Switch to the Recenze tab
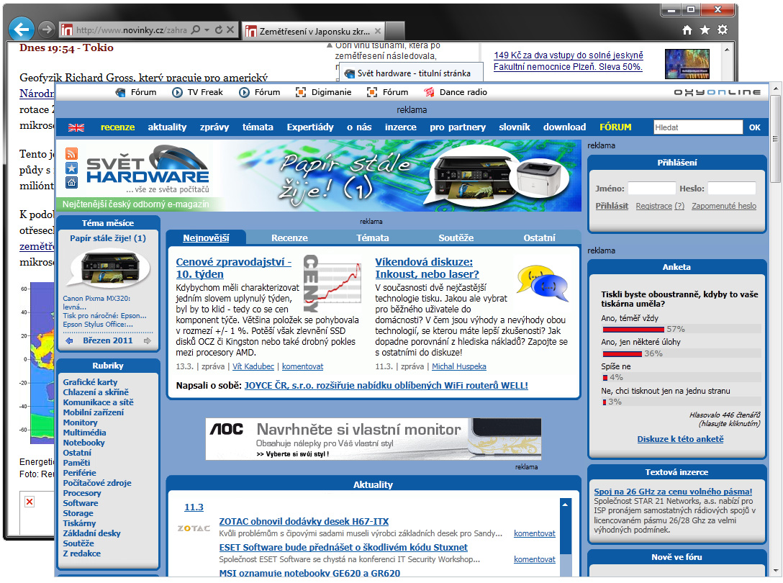This screenshot has width=783, height=583. pos(289,238)
